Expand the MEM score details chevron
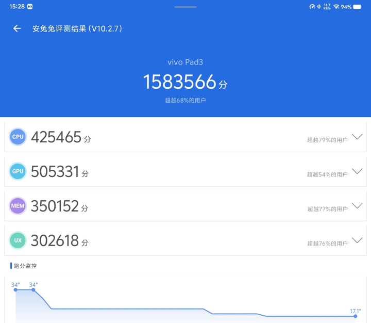 pos(357,206)
